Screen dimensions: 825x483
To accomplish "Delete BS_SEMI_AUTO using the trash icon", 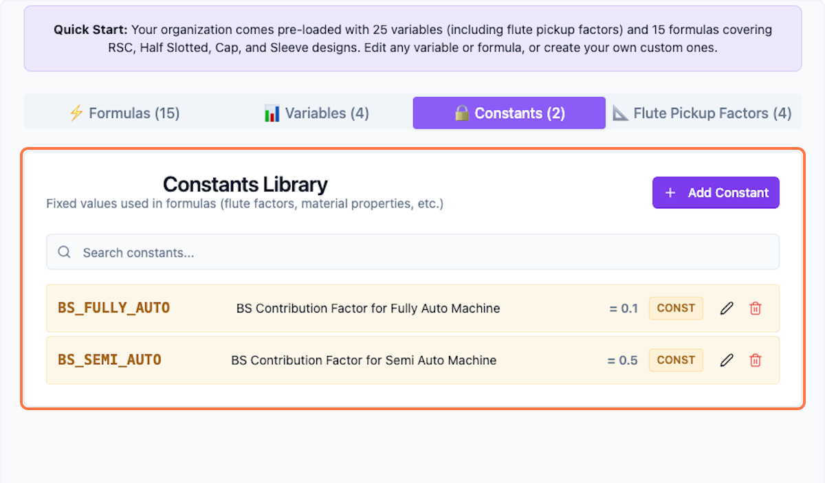I will pyautogui.click(x=755, y=360).
